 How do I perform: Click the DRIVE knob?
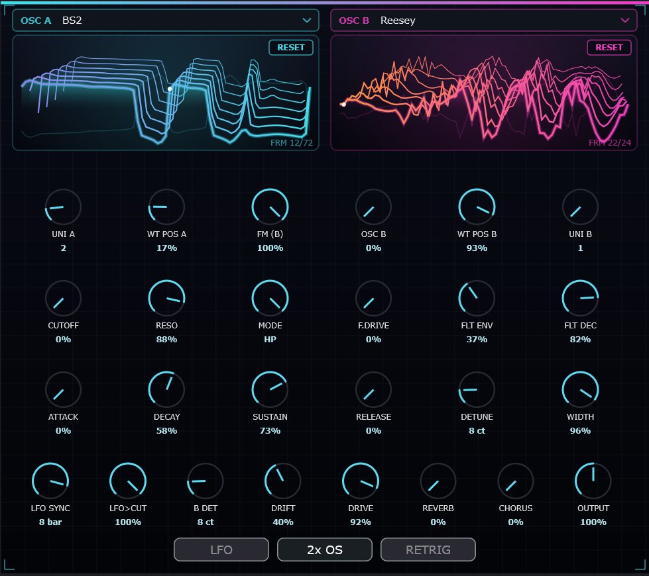(361, 481)
